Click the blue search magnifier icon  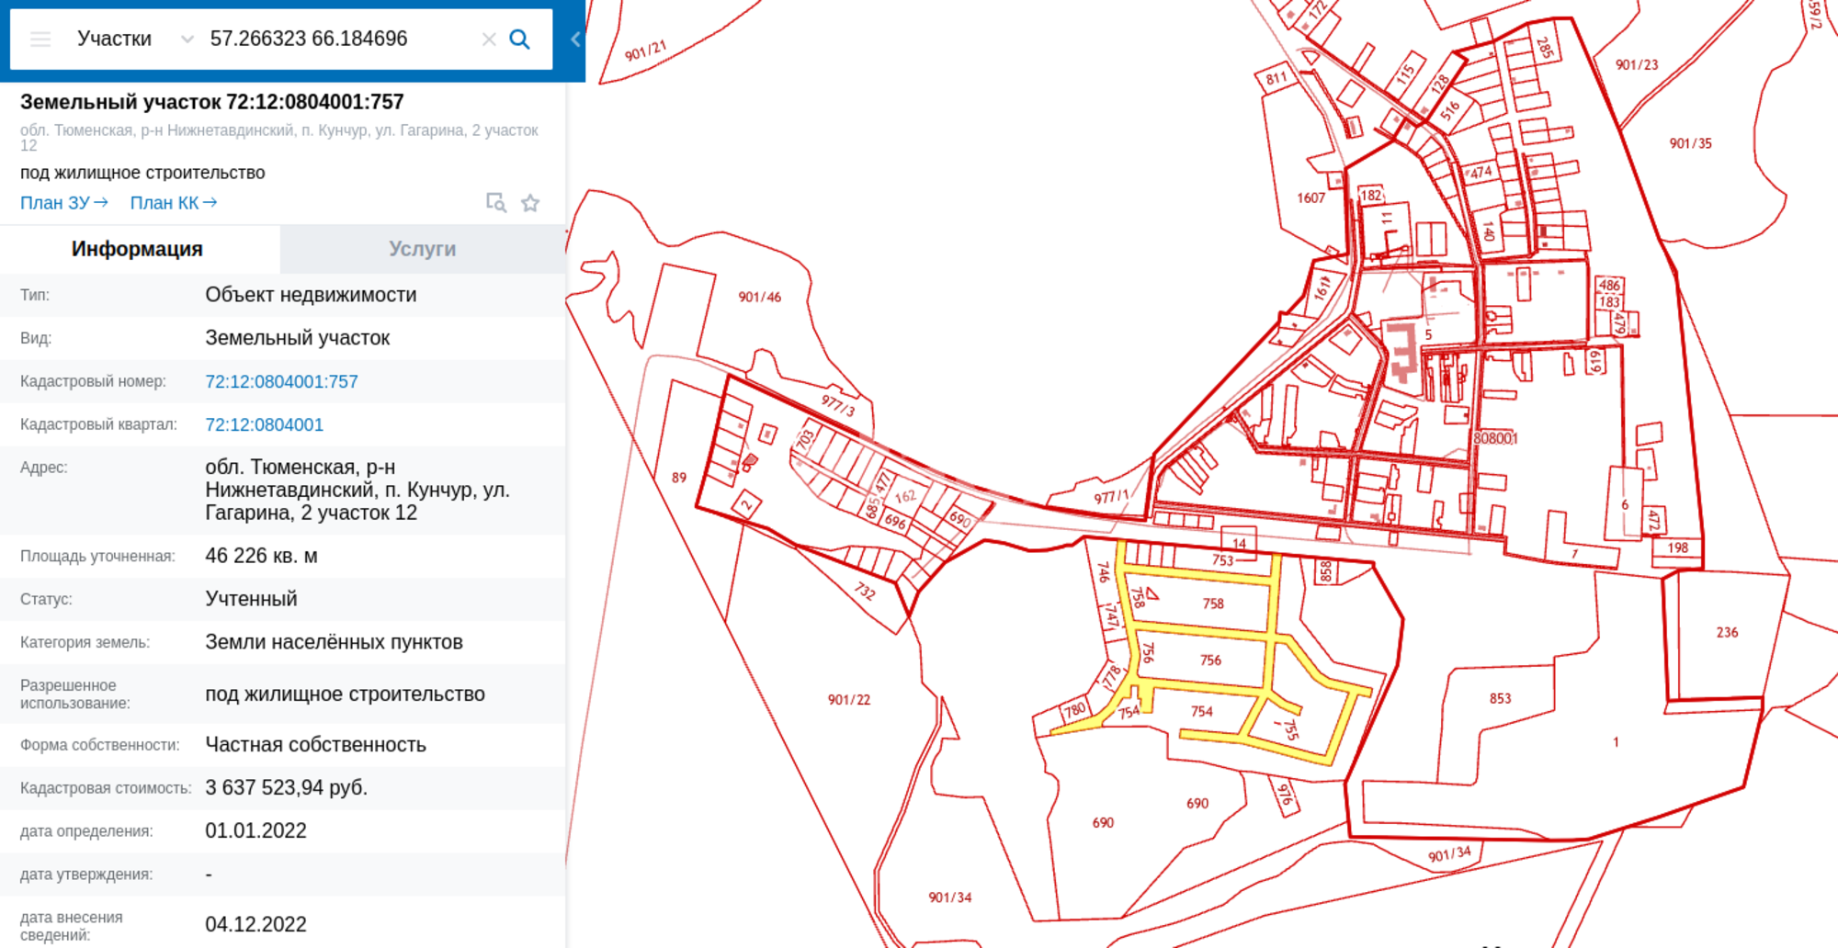(x=519, y=39)
